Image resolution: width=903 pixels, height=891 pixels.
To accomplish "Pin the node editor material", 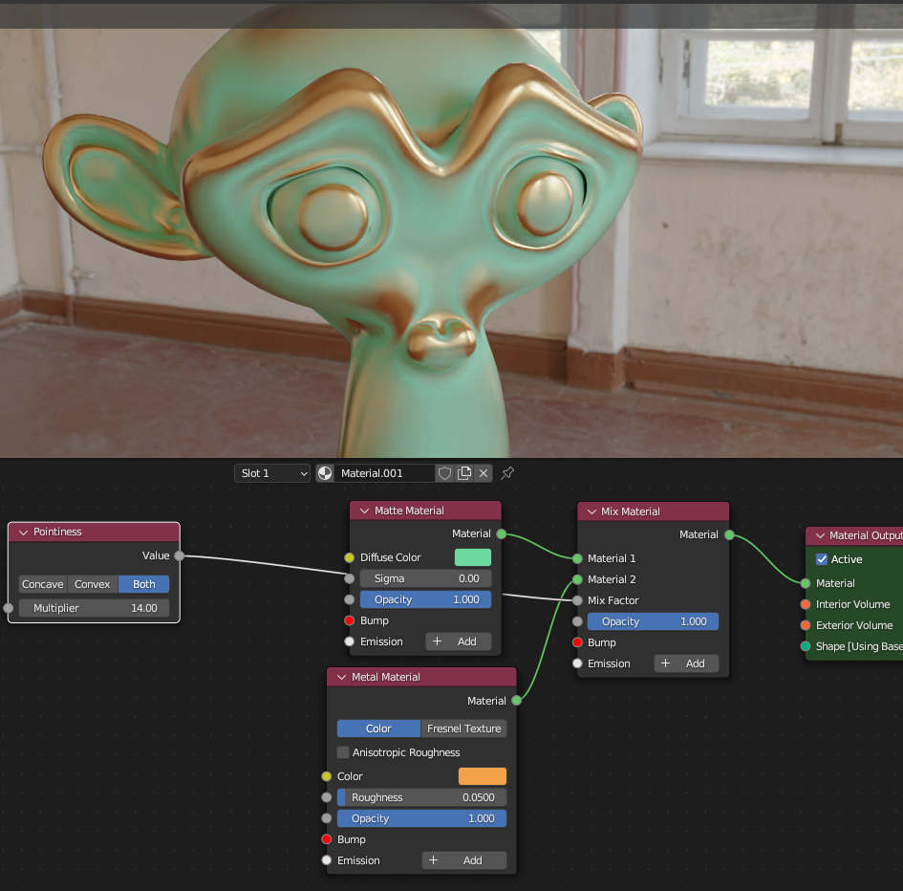I will click(507, 473).
